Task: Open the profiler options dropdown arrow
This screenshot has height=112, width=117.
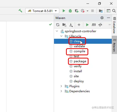Action: click(87, 11)
